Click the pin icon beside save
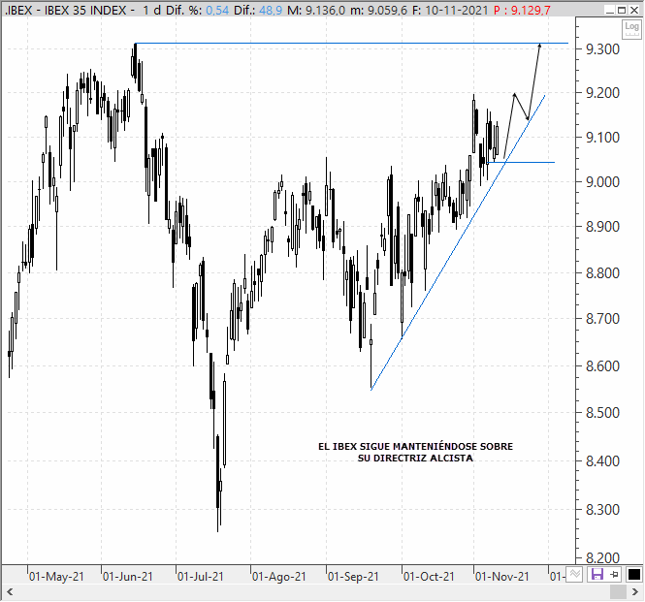This screenshot has width=645, height=602. (615, 575)
